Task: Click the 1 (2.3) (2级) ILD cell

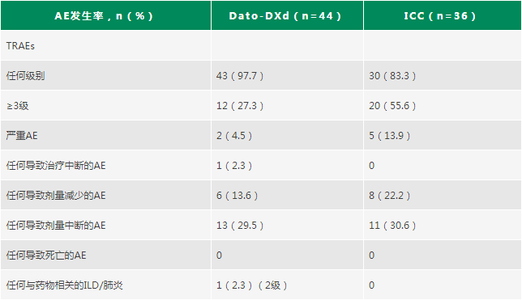Action: (x=251, y=285)
